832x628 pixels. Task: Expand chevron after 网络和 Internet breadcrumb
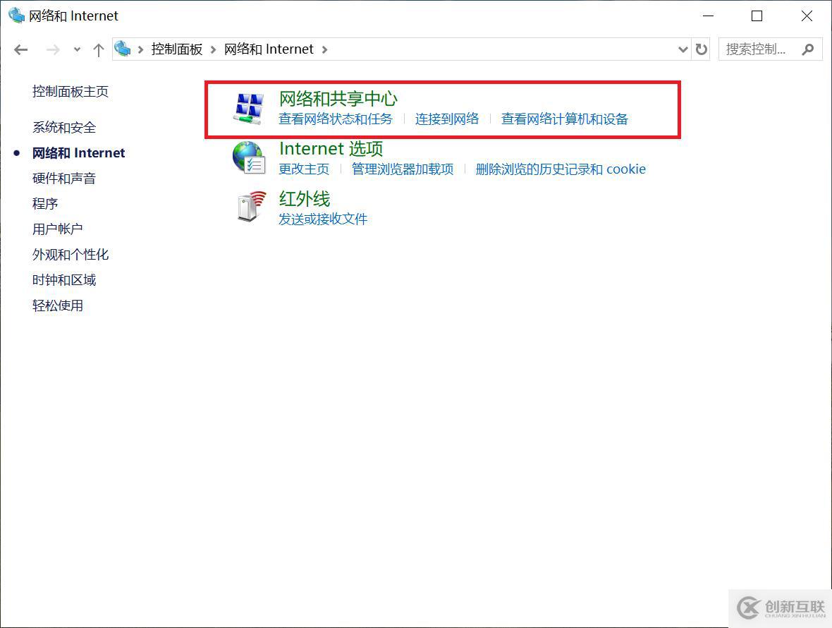325,49
